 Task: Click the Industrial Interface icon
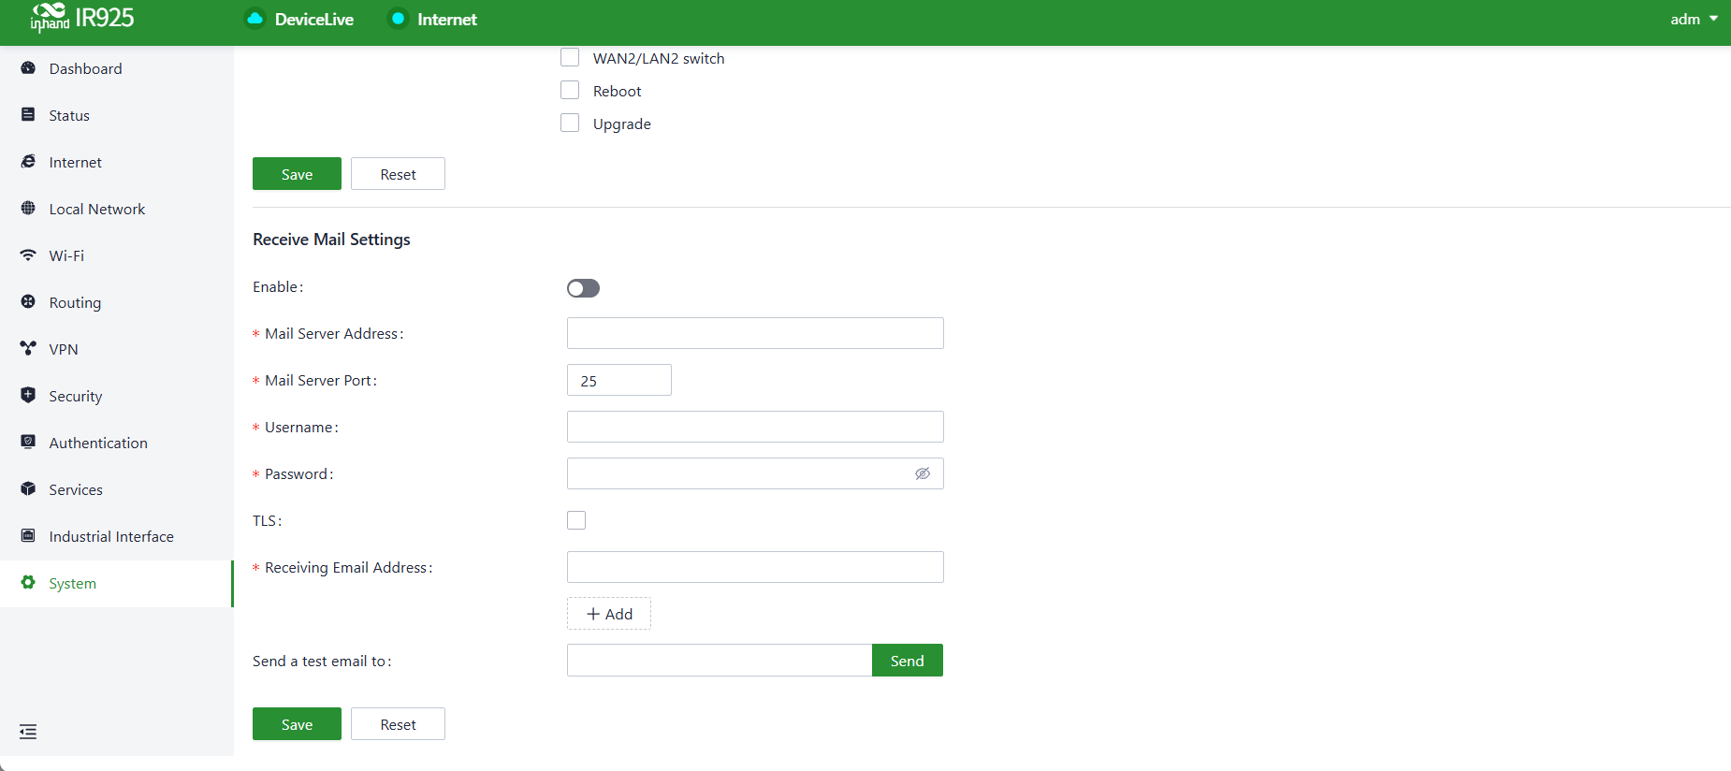[28, 536]
